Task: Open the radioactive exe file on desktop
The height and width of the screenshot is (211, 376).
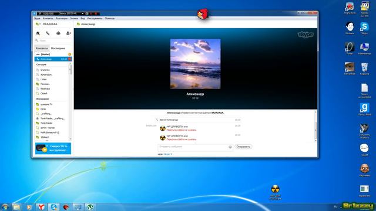Action: pos(276,192)
